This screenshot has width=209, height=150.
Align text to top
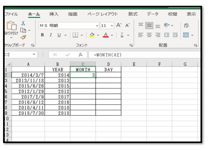tap(141, 25)
